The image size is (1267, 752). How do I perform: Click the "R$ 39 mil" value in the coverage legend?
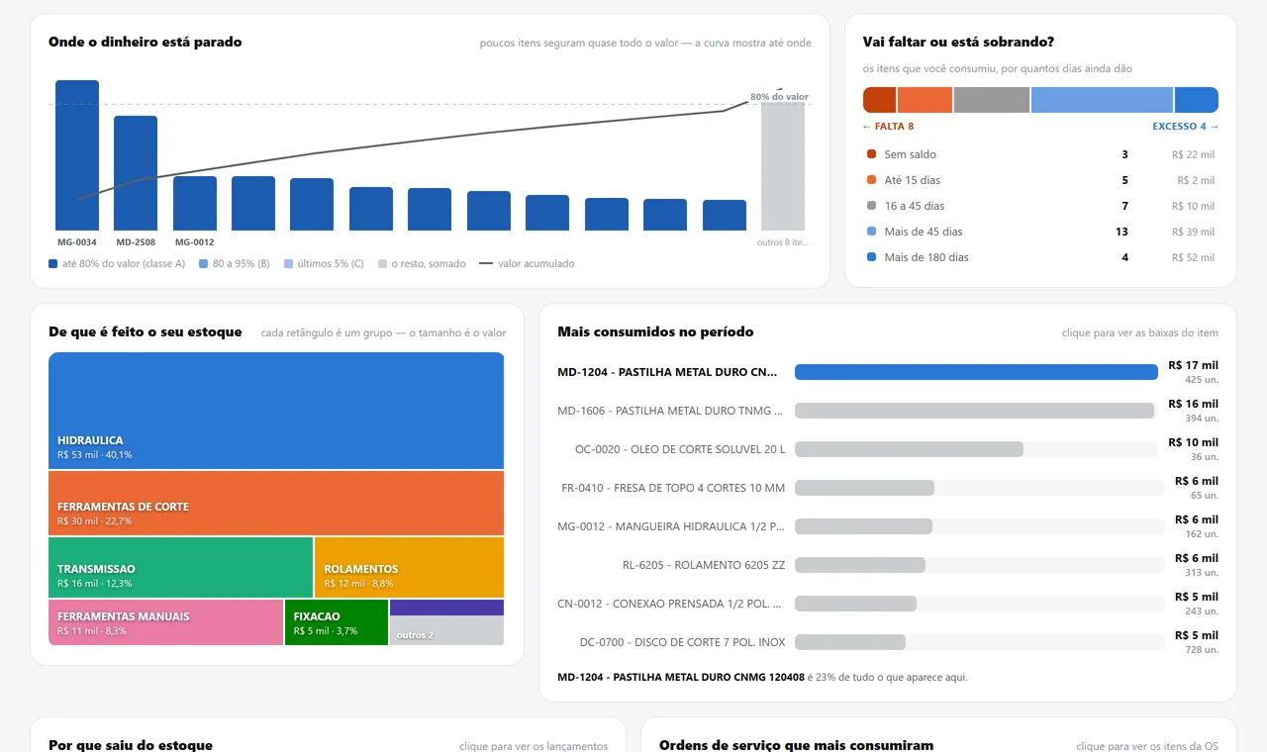coord(1193,232)
